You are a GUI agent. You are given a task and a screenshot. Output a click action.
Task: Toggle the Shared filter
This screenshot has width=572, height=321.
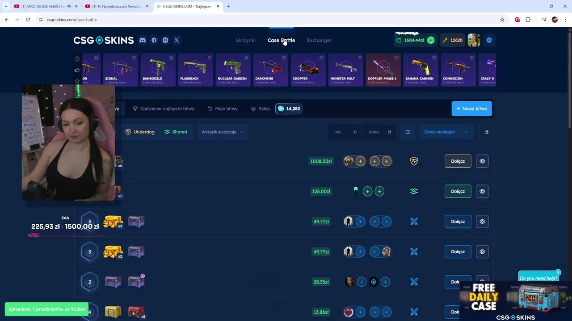(x=176, y=132)
